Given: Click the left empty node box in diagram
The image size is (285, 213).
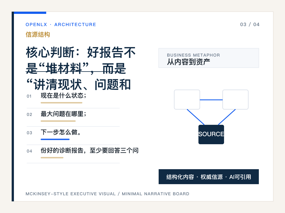Looking at the screenshot, I should click(187, 100).
